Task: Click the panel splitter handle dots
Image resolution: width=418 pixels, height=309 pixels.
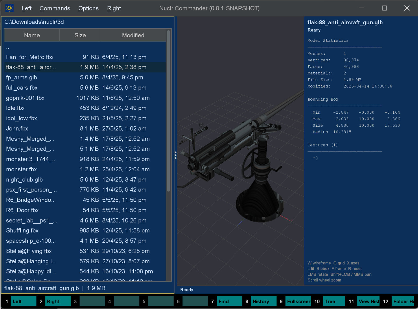Action: pos(176,155)
